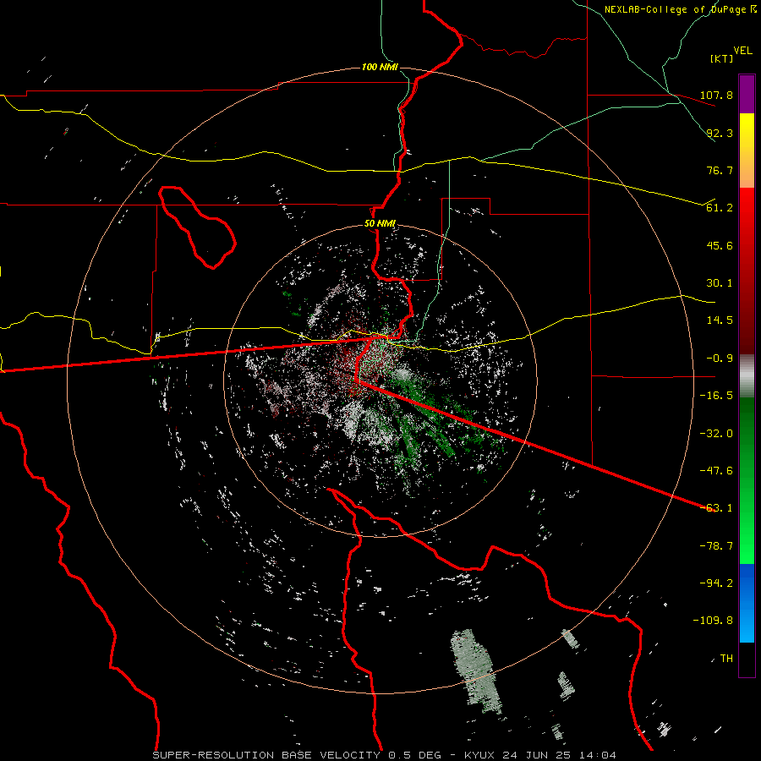This screenshot has width=761, height=761.
Task: Click the -94.2 velocity scale value
Action: [716, 583]
